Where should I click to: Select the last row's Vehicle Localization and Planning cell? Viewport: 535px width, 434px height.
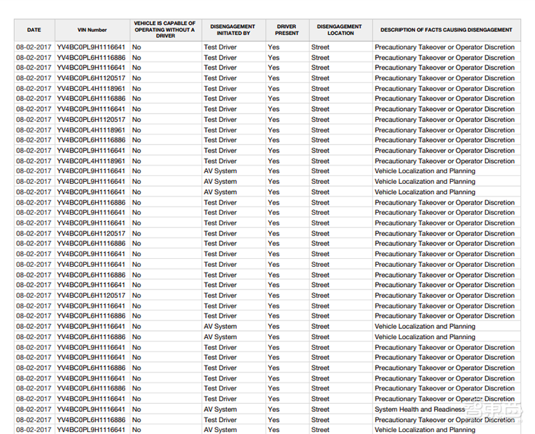(x=425, y=430)
